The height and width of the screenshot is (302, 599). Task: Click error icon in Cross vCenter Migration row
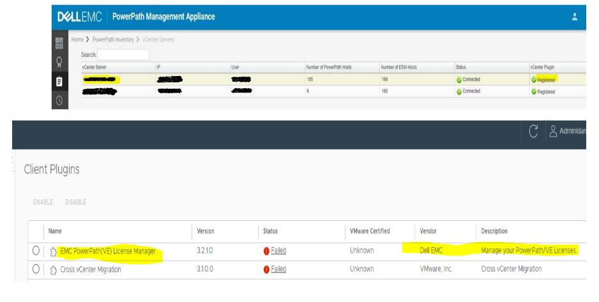coord(266,269)
